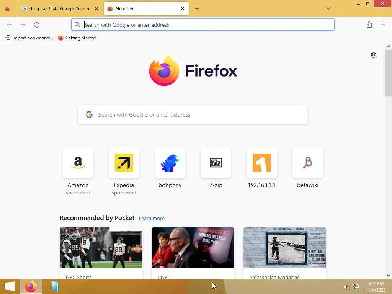Go back with the back arrow
Viewport: 392px width, 294px height.
pos(9,25)
